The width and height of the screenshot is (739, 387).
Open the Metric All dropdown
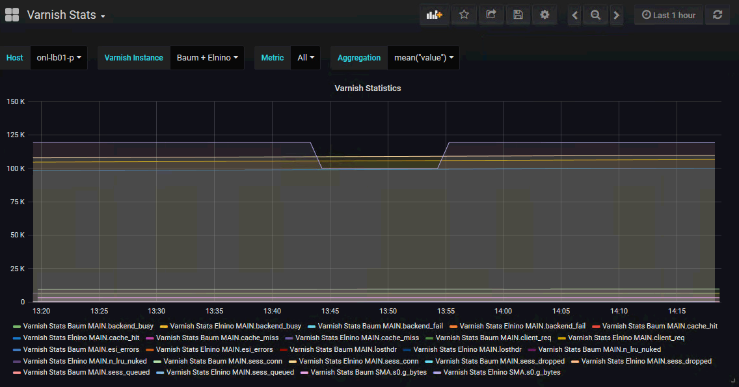pyautogui.click(x=305, y=57)
